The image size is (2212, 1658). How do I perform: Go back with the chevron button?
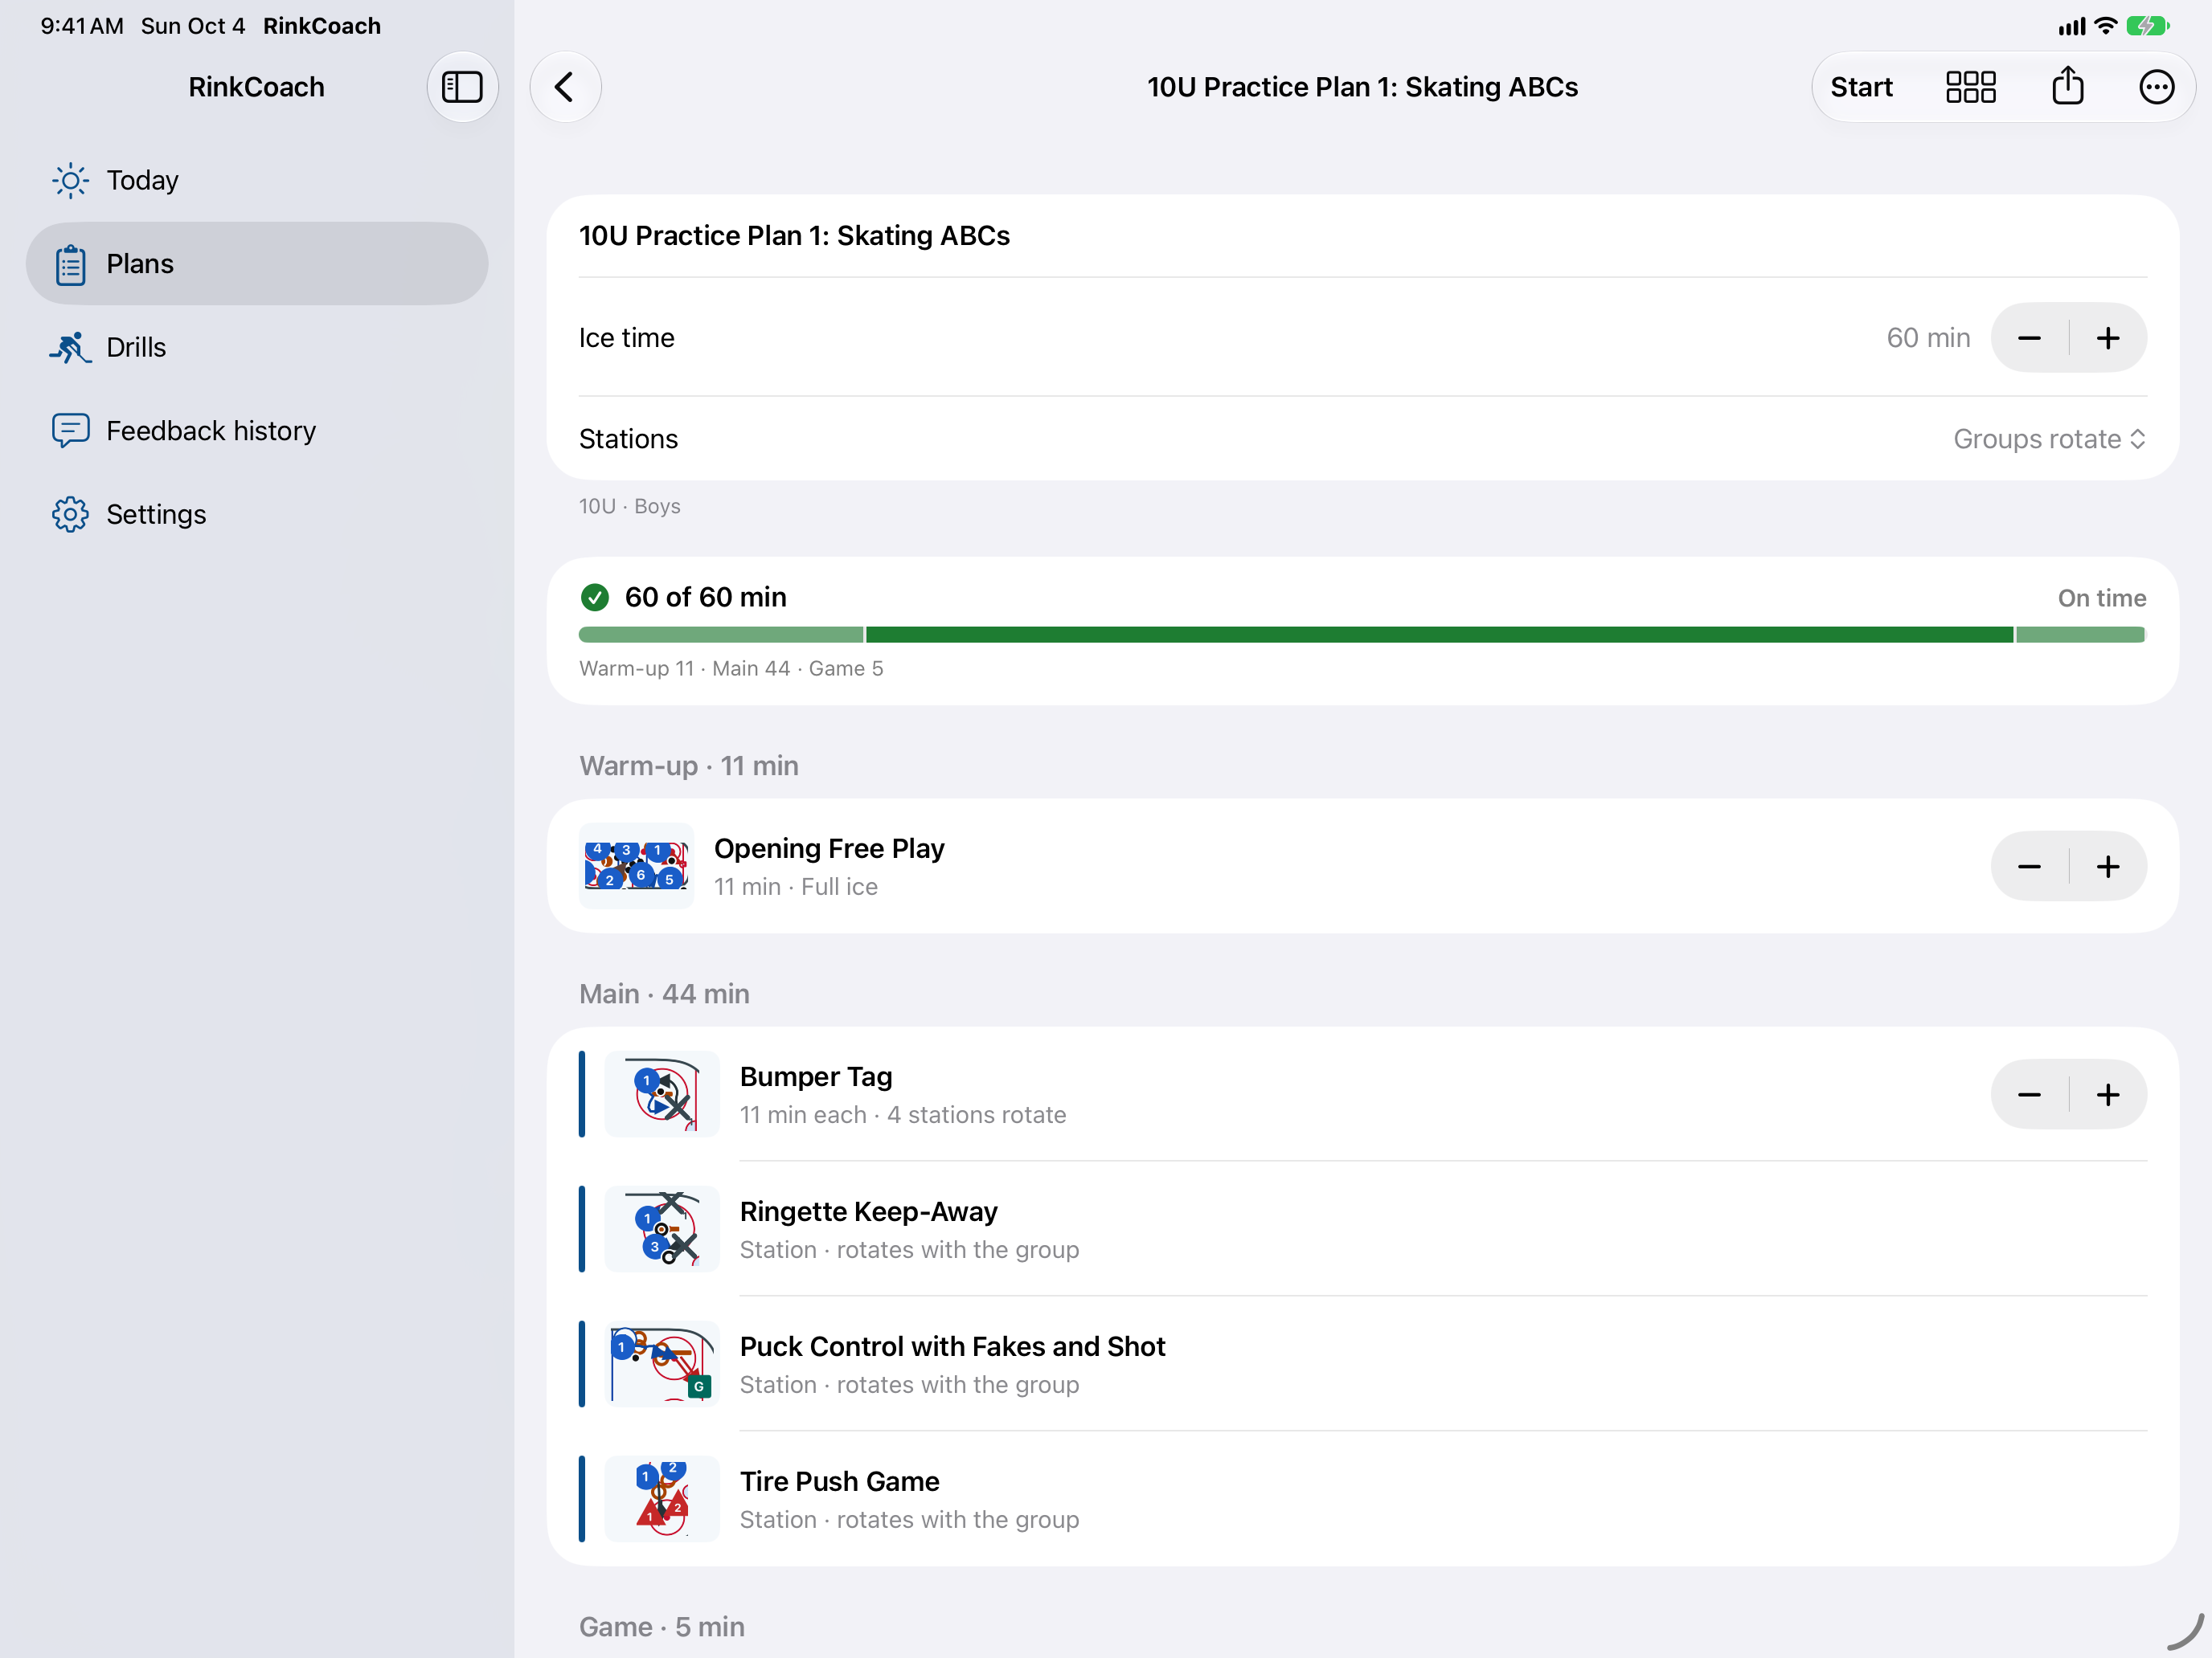[x=565, y=87]
